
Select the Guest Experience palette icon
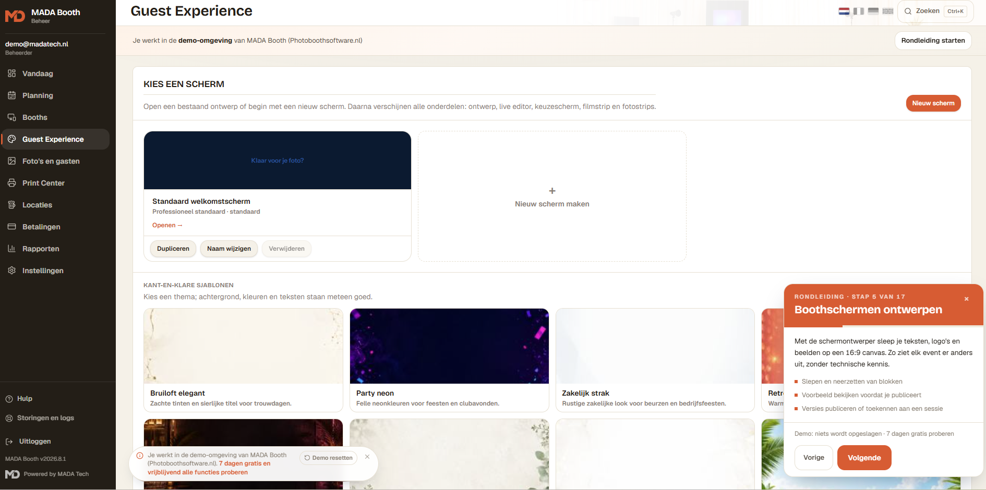[x=12, y=139]
